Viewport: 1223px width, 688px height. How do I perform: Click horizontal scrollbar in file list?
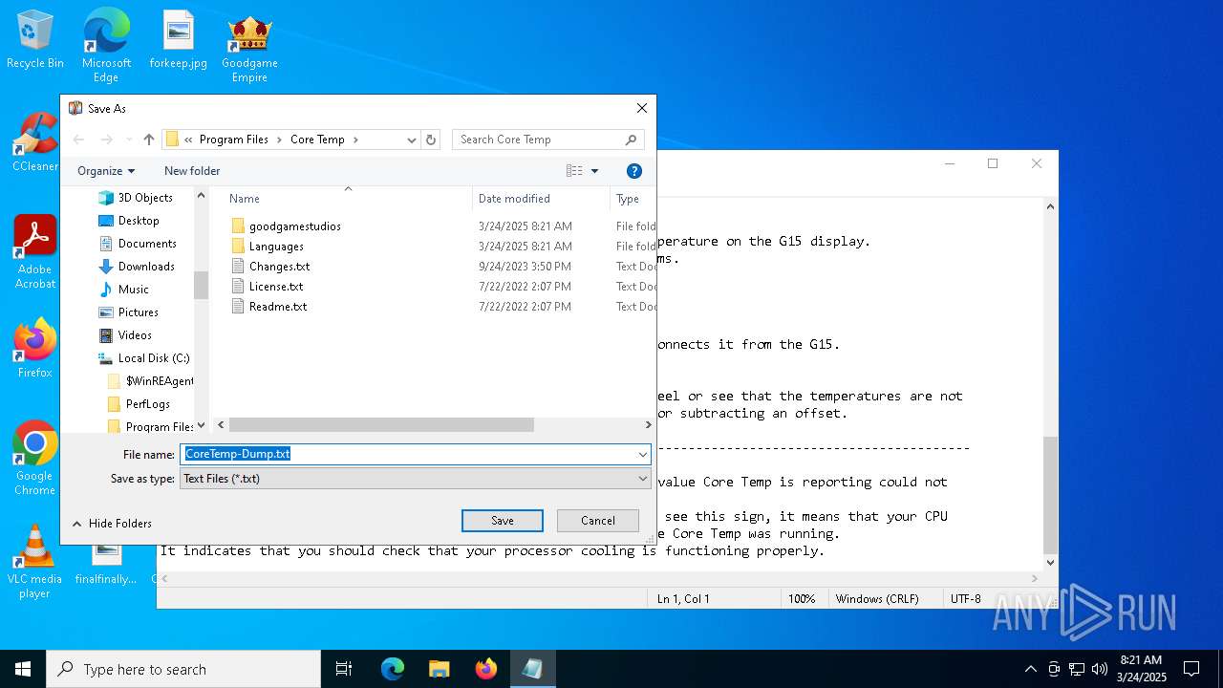(x=381, y=424)
